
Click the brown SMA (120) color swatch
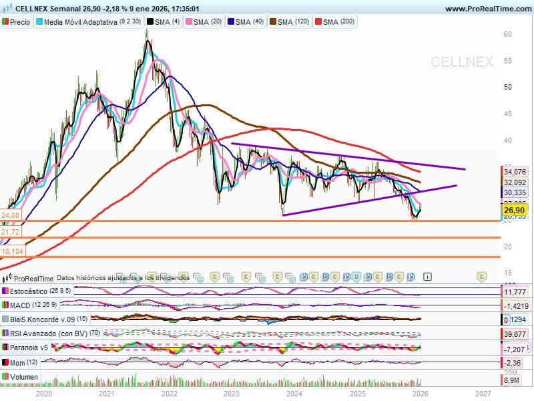point(272,21)
